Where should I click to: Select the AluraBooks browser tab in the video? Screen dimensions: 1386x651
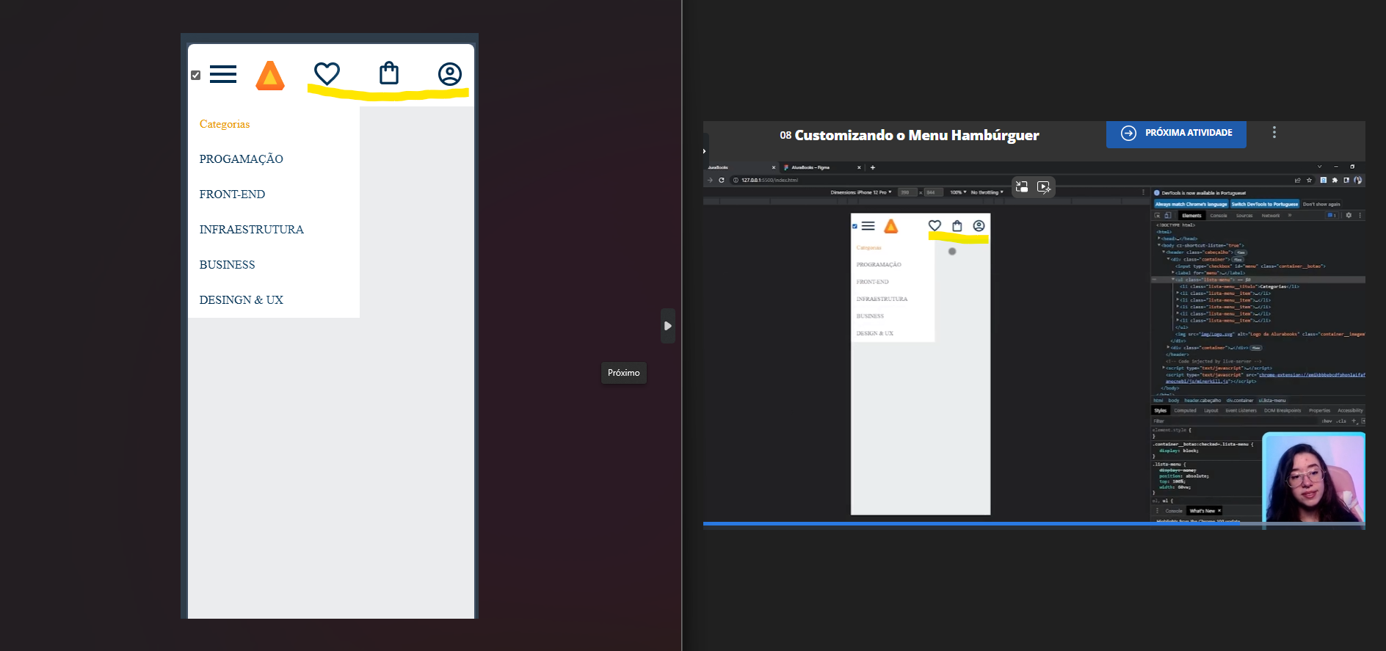740,167
